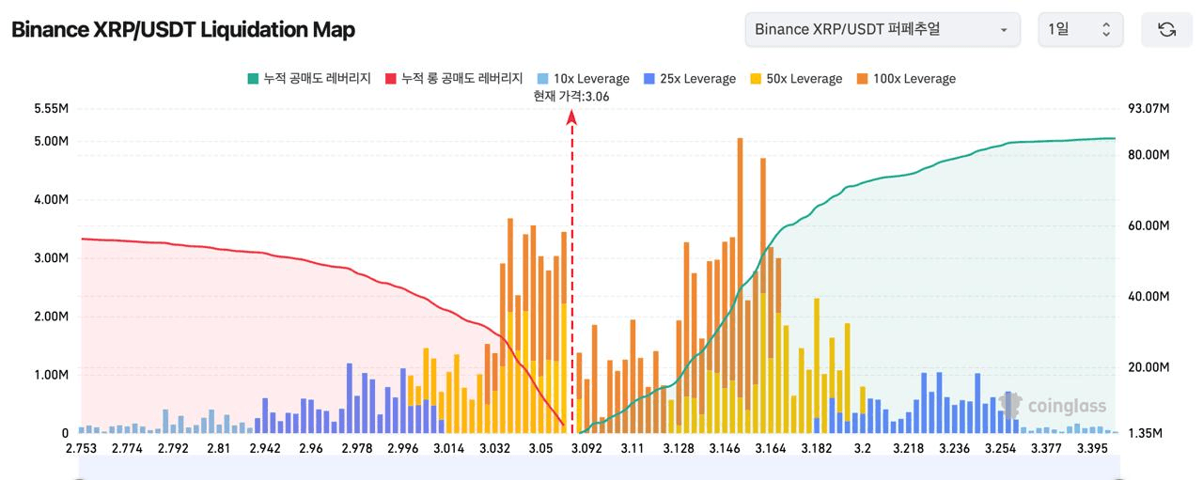This screenshot has height=480, width=1203.
Task: Toggle 25x Leverage legend entry
Action: coord(690,79)
